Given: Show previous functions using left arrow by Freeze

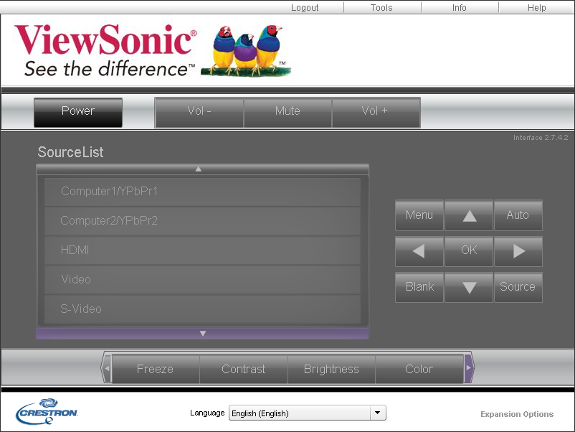Looking at the screenshot, I should pos(106,367).
